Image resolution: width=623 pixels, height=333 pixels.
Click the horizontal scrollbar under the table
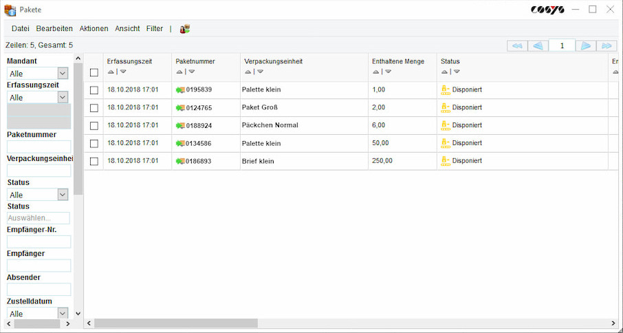tap(176, 323)
